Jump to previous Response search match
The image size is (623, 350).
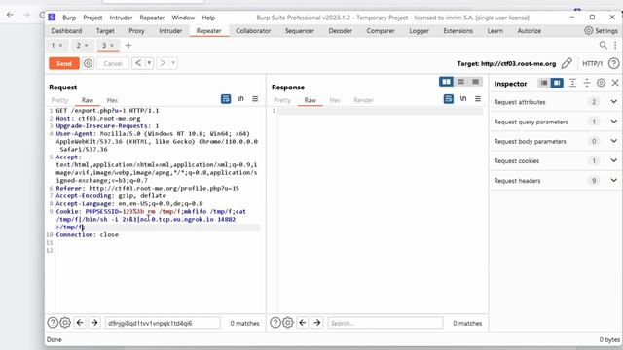(303, 323)
